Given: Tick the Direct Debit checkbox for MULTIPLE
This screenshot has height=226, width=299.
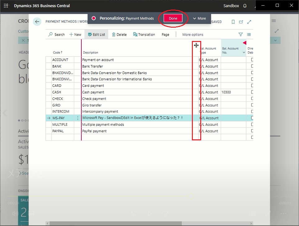Looking at the screenshot, I should 252,124.
